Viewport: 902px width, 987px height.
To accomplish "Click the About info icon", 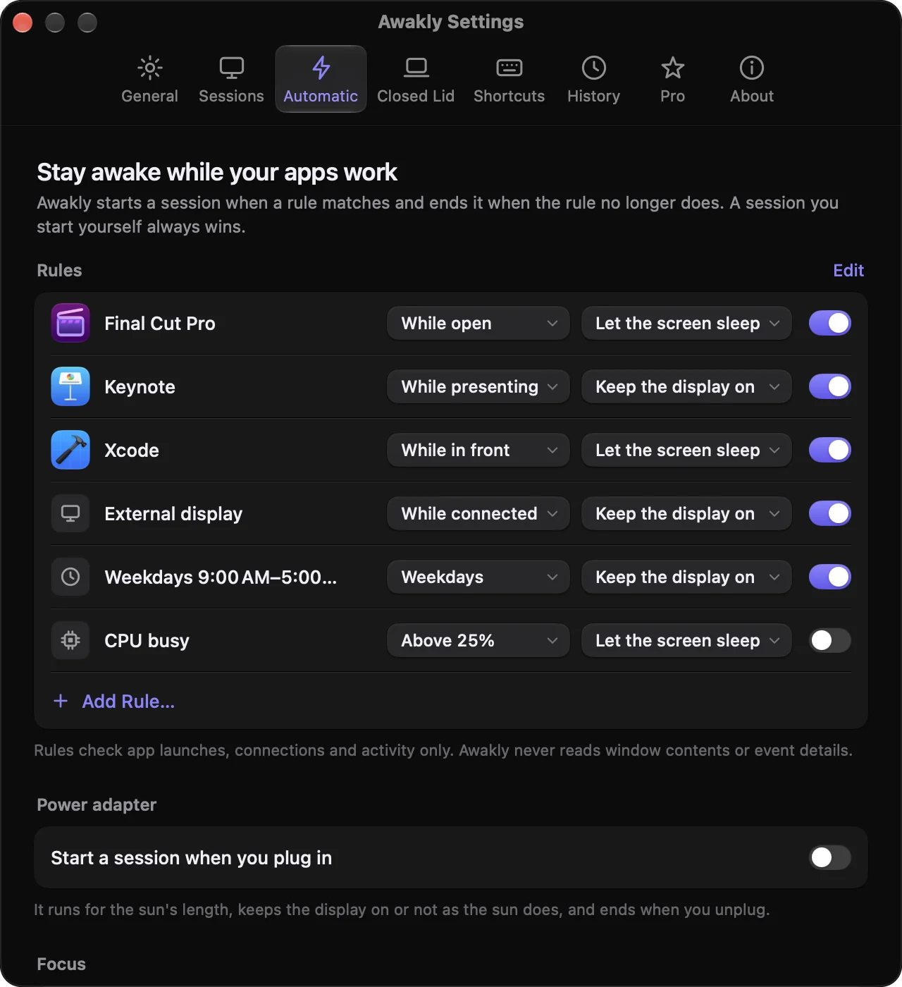I will coord(751,68).
